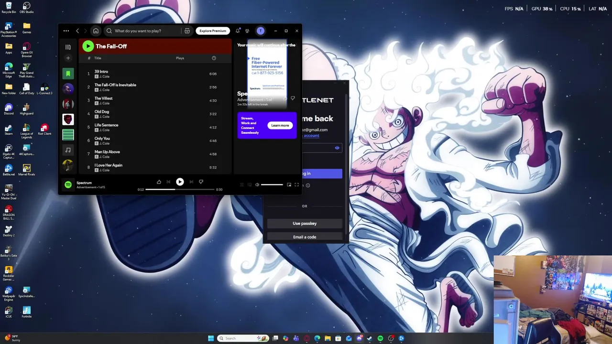Open Steam desktop icon
The image size is (612, 344).
[9, 129]
